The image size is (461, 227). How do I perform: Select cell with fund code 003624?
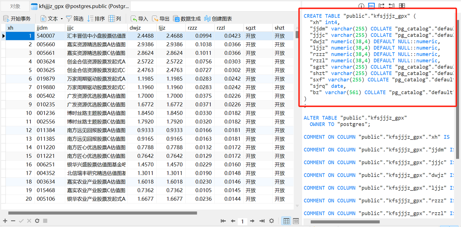click(x=50, y=62)
